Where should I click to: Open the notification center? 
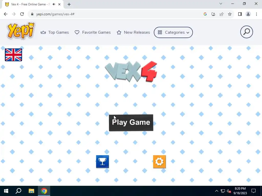pos(254,191)
